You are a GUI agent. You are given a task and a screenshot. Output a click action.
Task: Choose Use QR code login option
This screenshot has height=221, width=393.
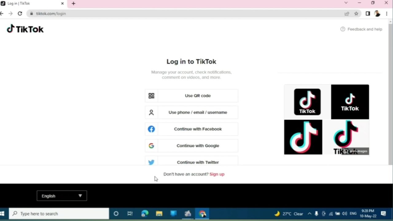point(192,96)
